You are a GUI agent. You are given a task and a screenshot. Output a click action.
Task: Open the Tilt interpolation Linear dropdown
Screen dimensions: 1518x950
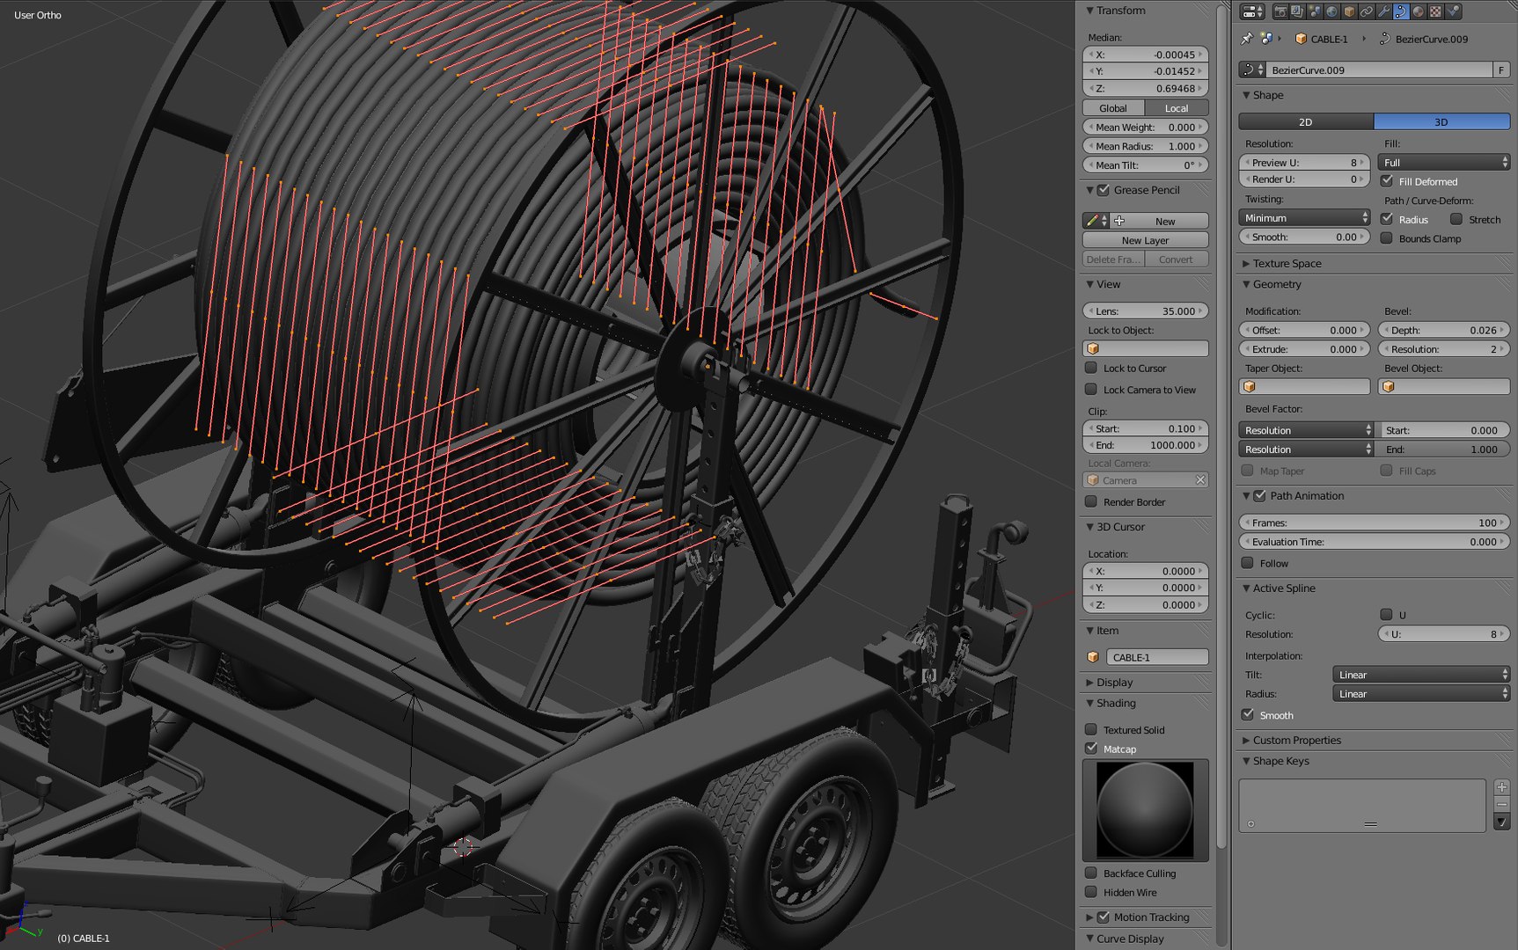click(x=1421, y=675)
